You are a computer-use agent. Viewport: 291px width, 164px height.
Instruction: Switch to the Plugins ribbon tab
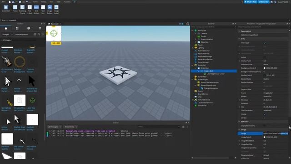coord(67,2)
